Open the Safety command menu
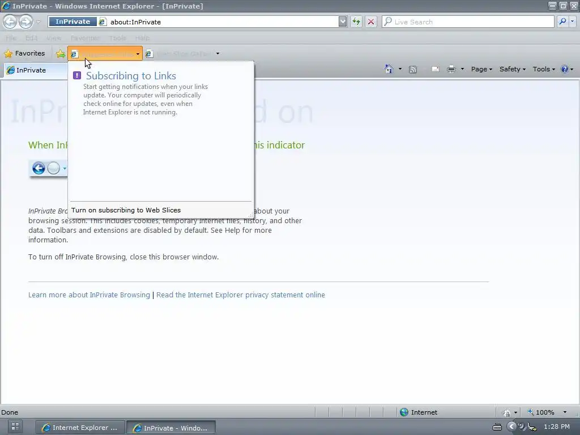This screenshot has width=580, height=435. pyautogui.click(x=512, y=69)
